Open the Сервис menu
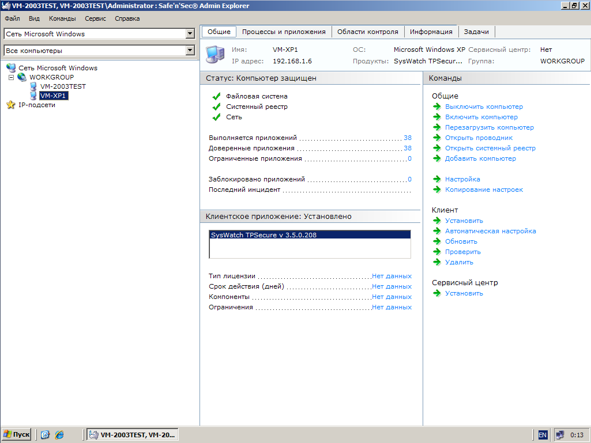The image size is (591, 443). (95, 18)
